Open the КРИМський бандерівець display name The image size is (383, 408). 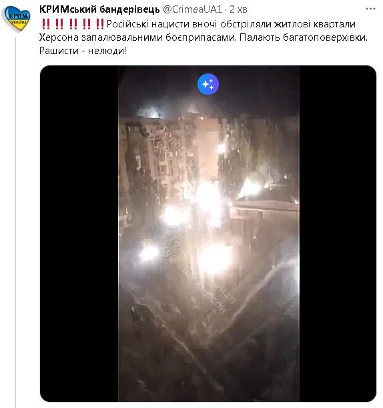99,9
